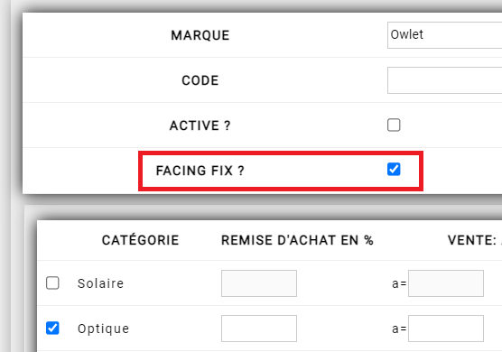The width and height of the screenshot is (502, 352).
Task: Click the REMISE D'ACHAT EN % header
Action: [x=297, y=240]
